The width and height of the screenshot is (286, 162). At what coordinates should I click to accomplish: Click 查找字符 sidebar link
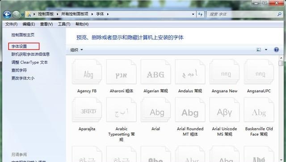pos(19,70)
